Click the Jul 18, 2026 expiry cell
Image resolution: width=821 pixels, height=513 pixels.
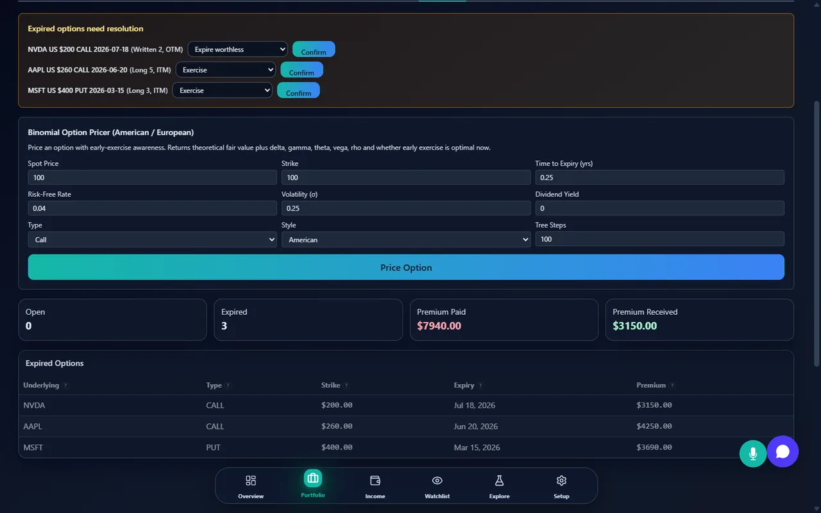[x=474, y=405]
